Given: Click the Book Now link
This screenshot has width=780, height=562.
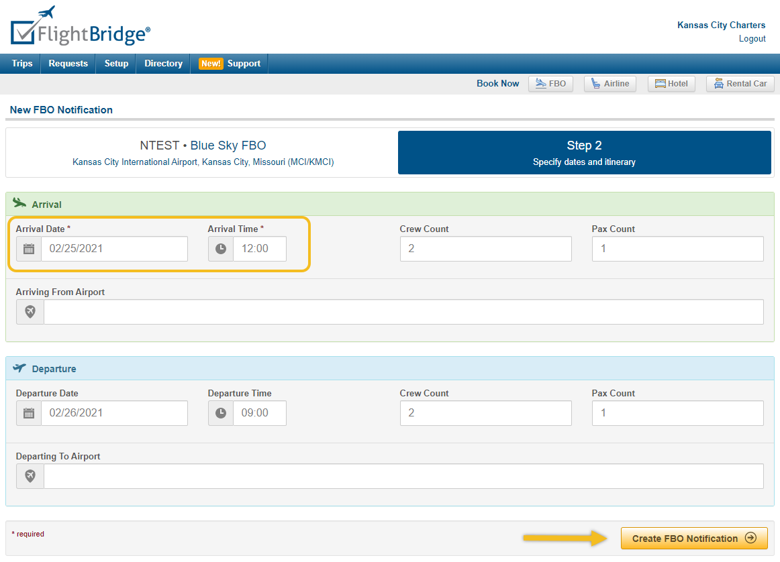Looking at the screenshot, I should [x=497, y=83].
